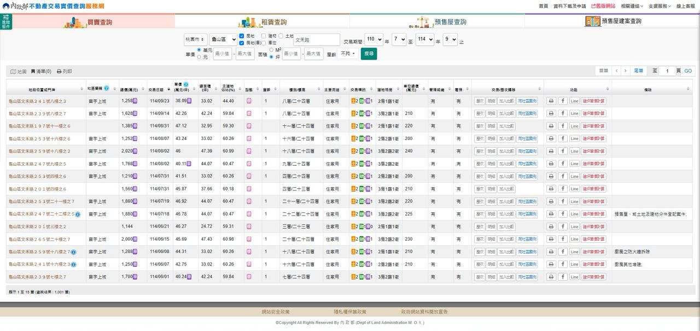This screenshot has height=331, width=700.
Task: Open the 預售屋查詢 tab
Action: 437,22
